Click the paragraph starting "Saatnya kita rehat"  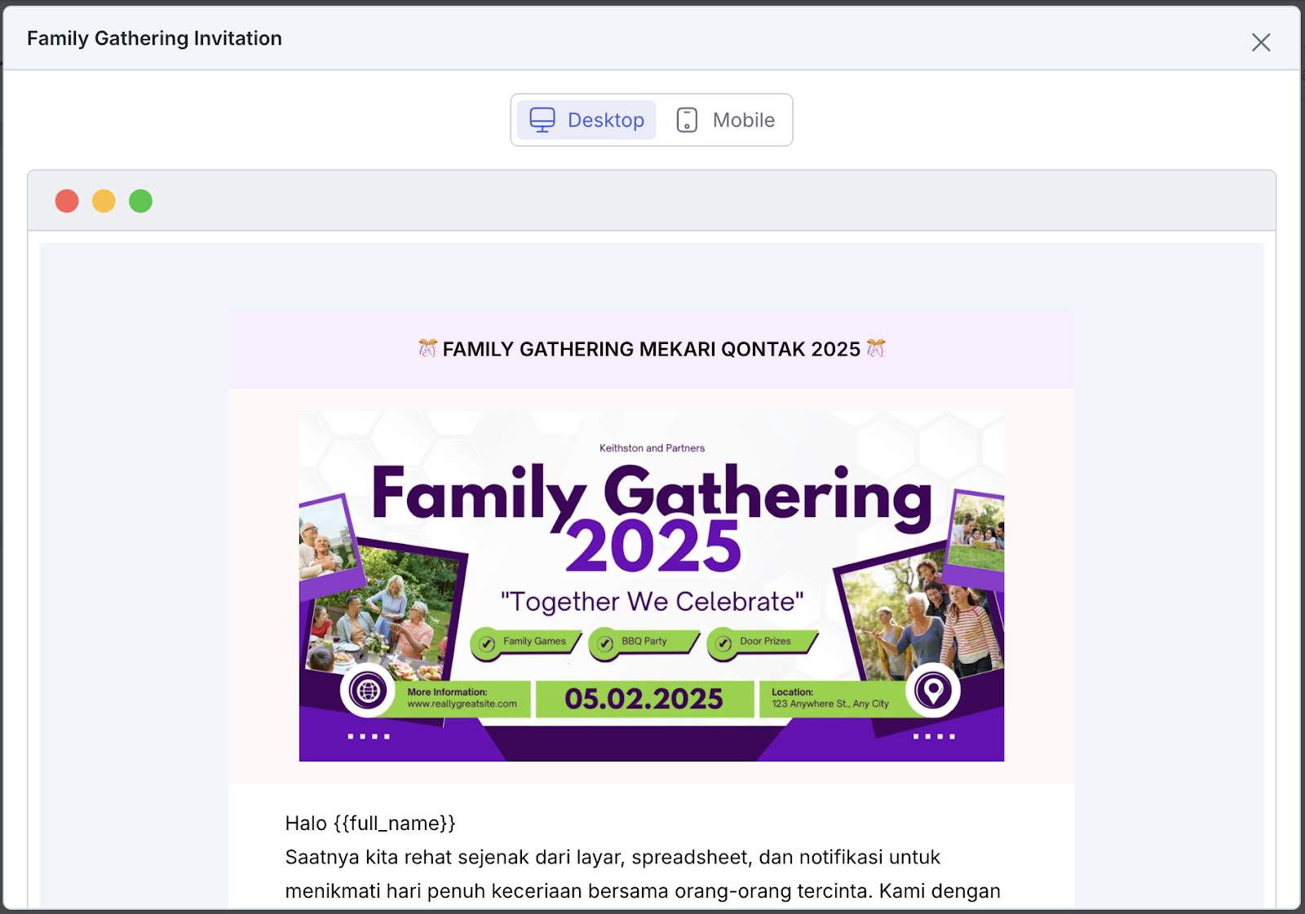coord(643,874)
